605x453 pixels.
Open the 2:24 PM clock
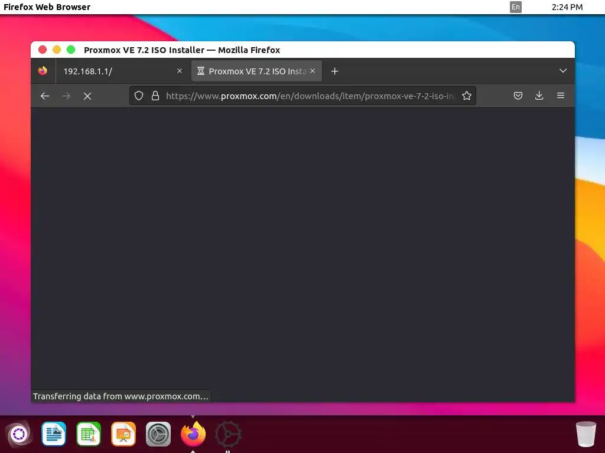click(567, 7)
